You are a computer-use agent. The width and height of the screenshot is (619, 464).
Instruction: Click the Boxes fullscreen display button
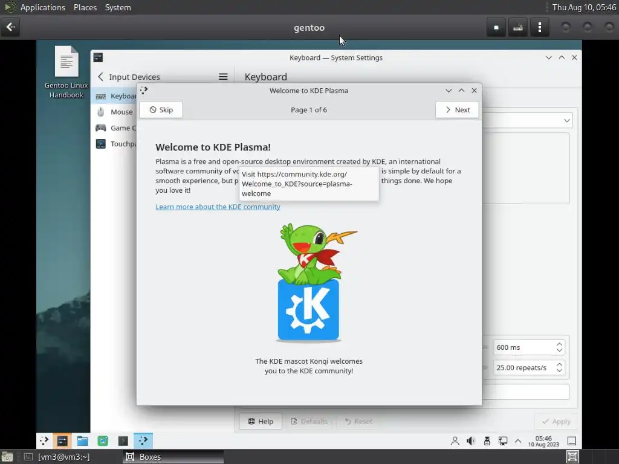tap(496, 27)
